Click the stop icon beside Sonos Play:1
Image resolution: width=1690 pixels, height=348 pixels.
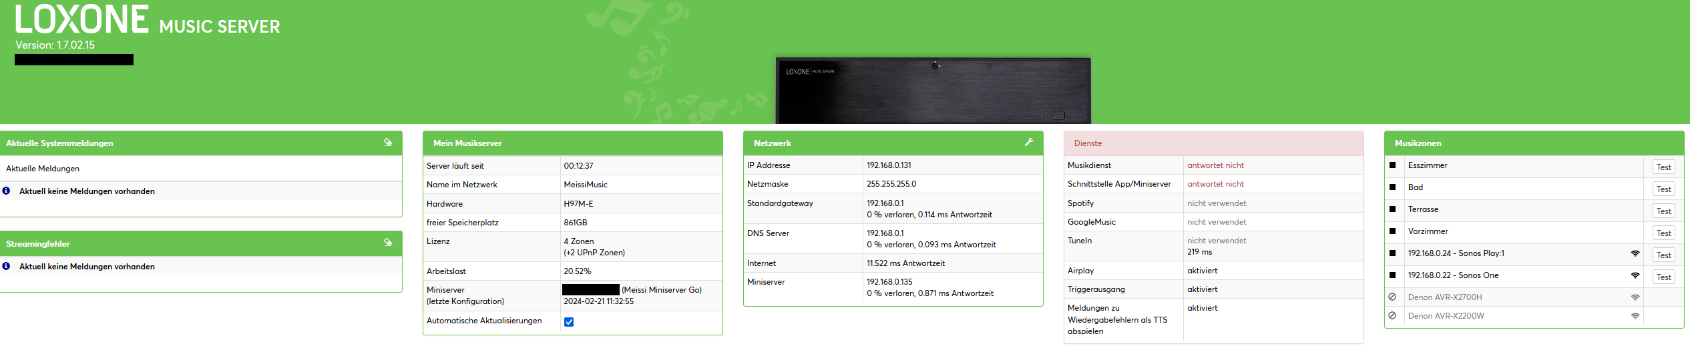point(1392,253)
